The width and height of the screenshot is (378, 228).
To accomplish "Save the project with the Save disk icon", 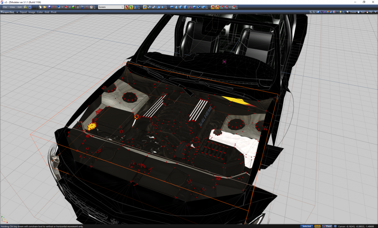I will coord(50,6).
